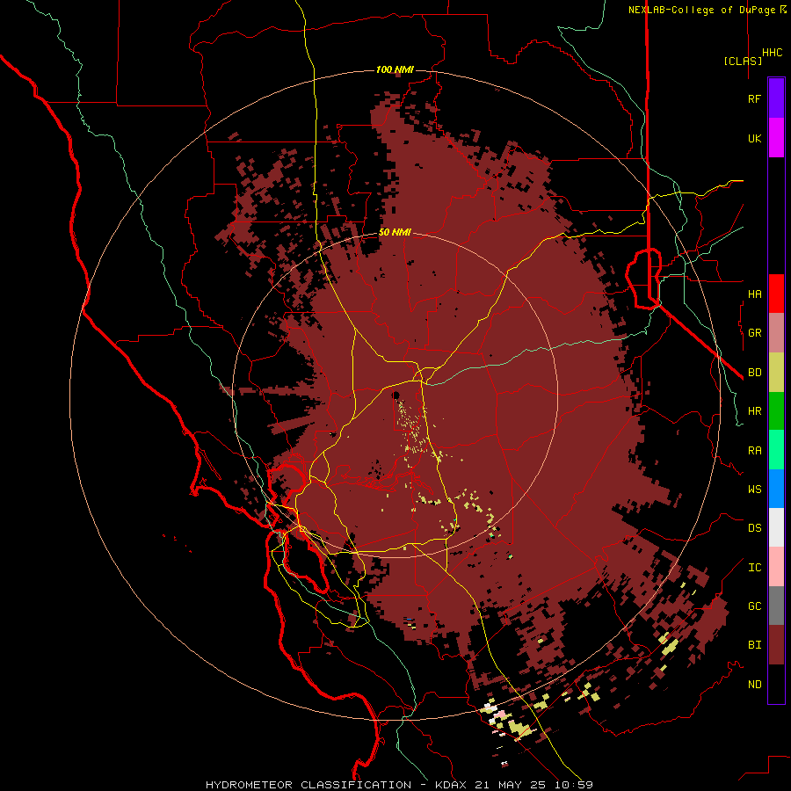791x791 pixels.
Task: Click the 10:59 timestamp
Action: [x=574, y=785]
